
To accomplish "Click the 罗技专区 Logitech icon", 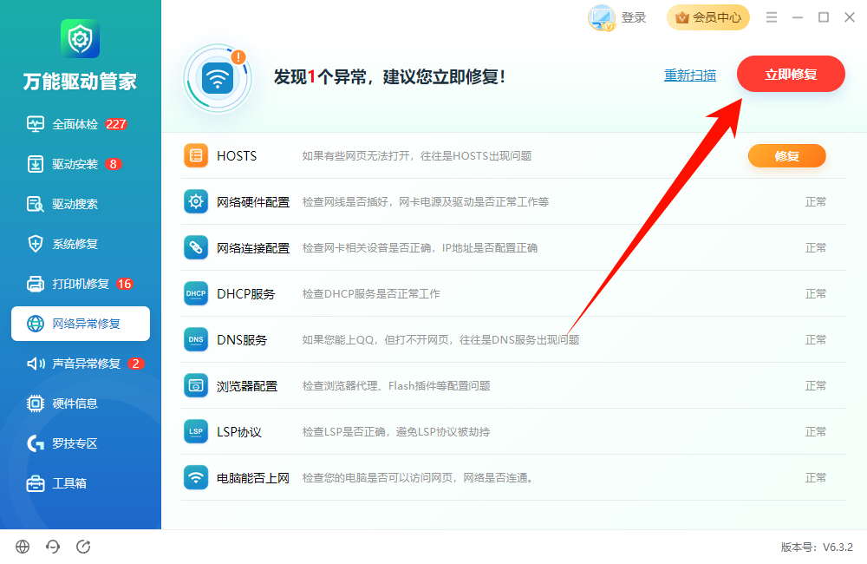I will [x=36, y=443].
